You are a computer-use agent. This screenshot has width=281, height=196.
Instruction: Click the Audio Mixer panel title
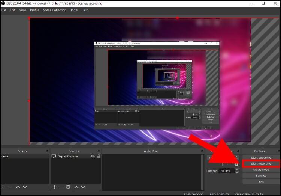151,151
